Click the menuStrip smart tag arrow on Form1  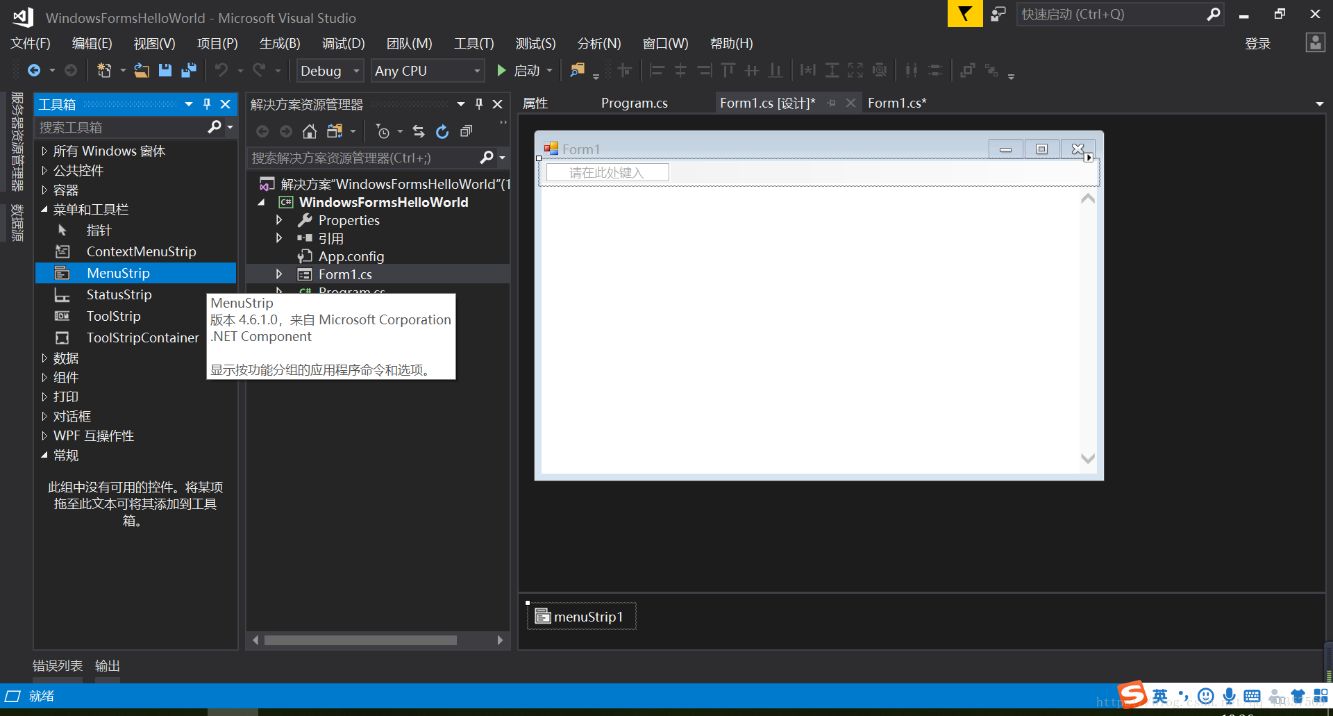coord(1089,158)
